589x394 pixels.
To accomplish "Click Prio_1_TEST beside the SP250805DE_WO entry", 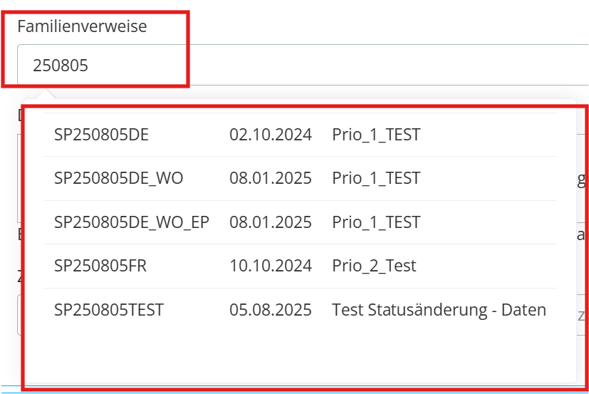I will (x=376, y=178).
